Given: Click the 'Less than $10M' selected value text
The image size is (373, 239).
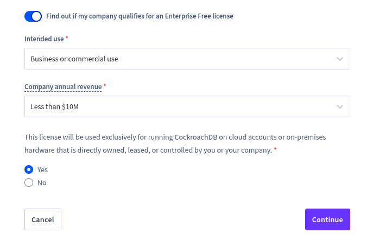Looking at the screenshot, I should (x=54, y=106).
